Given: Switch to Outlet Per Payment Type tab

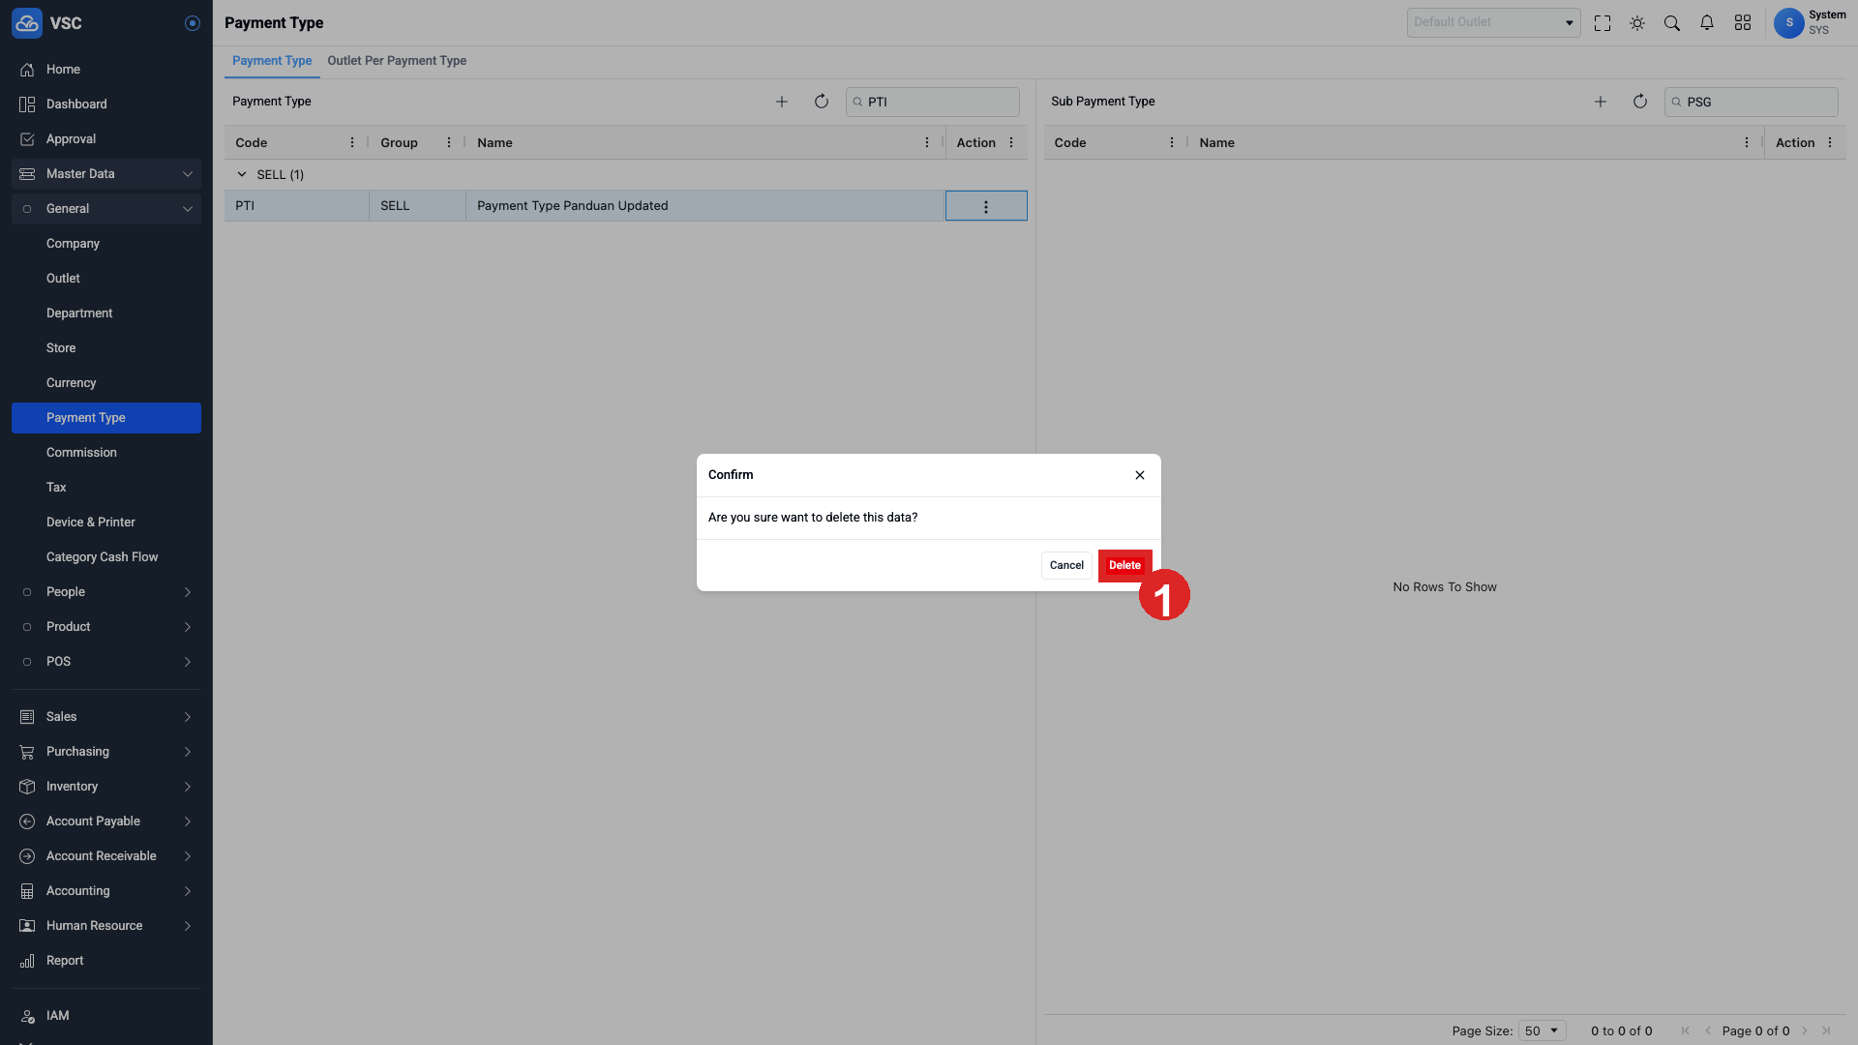Looking at the screenshot, I should point(397,61).
